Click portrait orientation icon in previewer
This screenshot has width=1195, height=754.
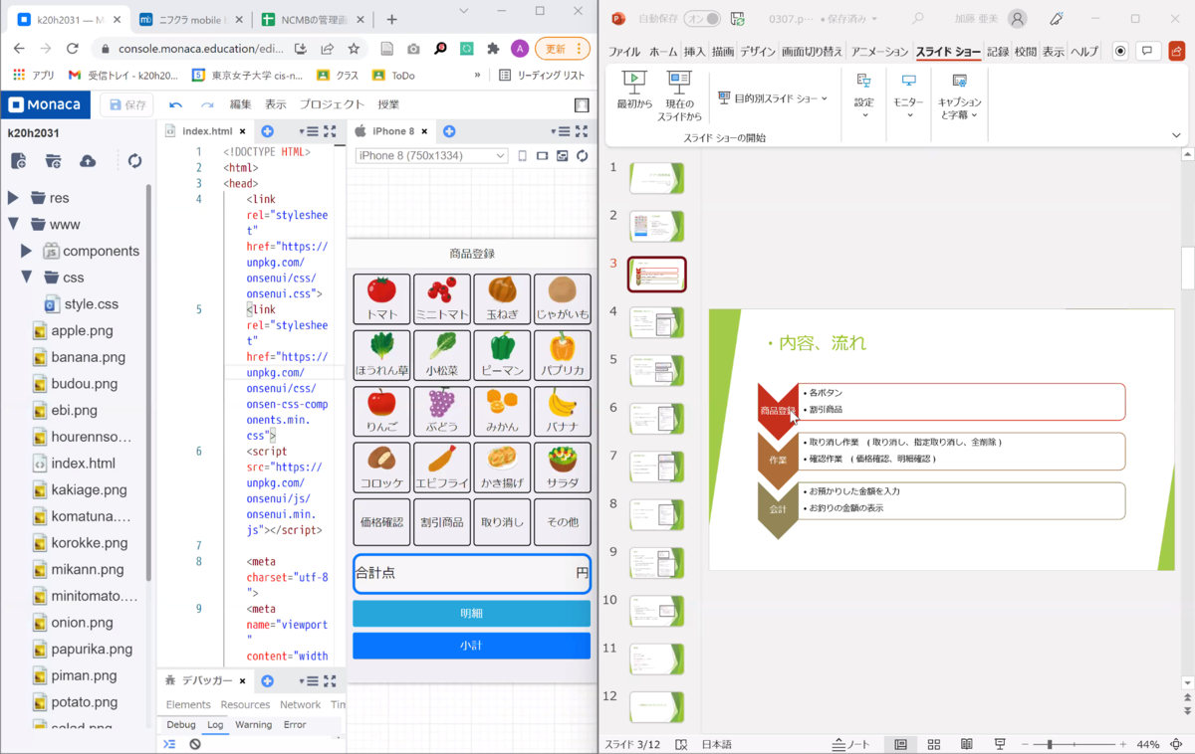523,156
